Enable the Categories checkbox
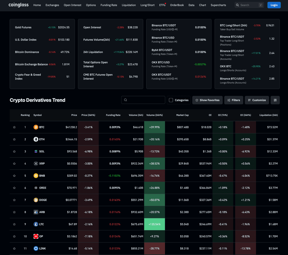288x255 pixels. pos(171,100)
